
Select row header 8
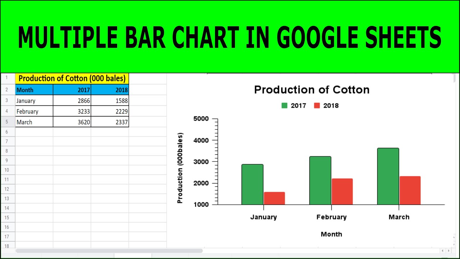(x=8, y=151)
